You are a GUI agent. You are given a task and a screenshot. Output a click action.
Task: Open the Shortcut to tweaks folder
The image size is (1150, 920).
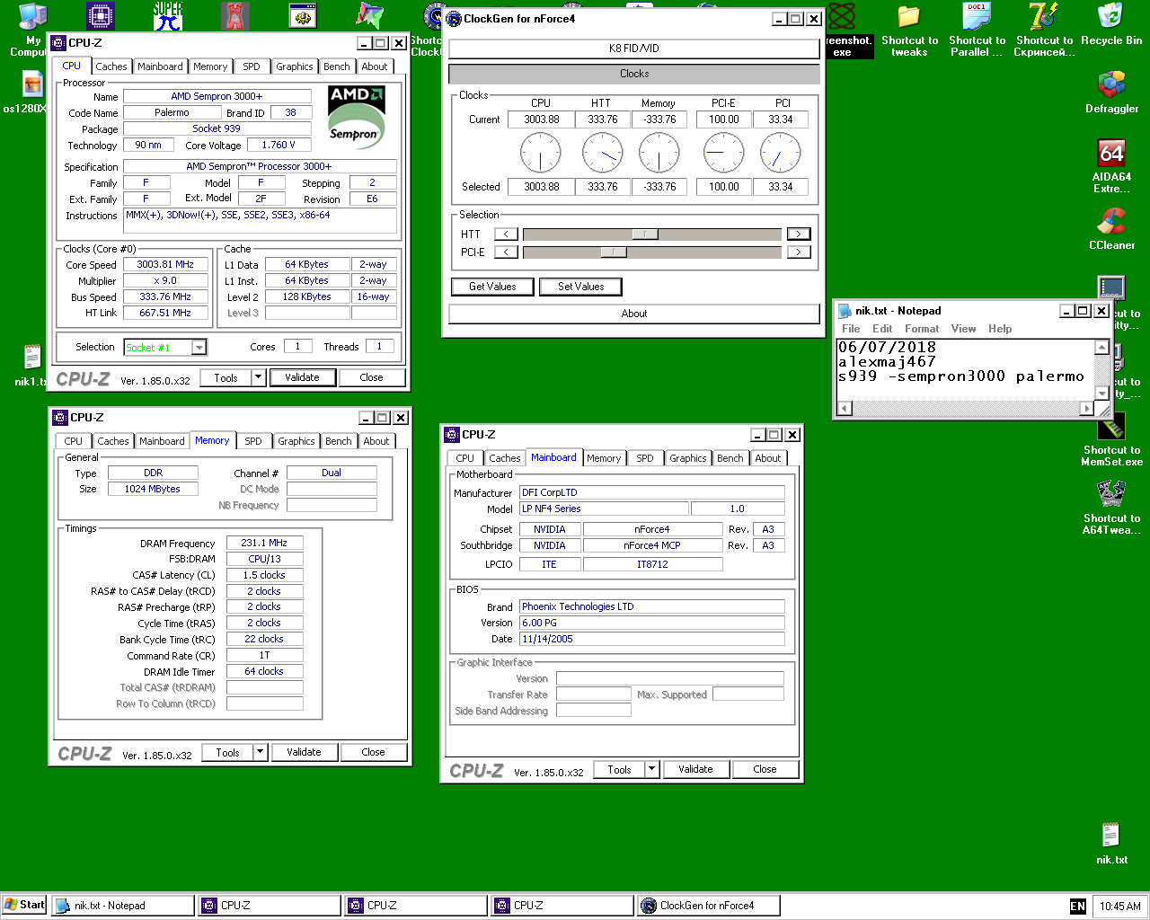point(909,31)
